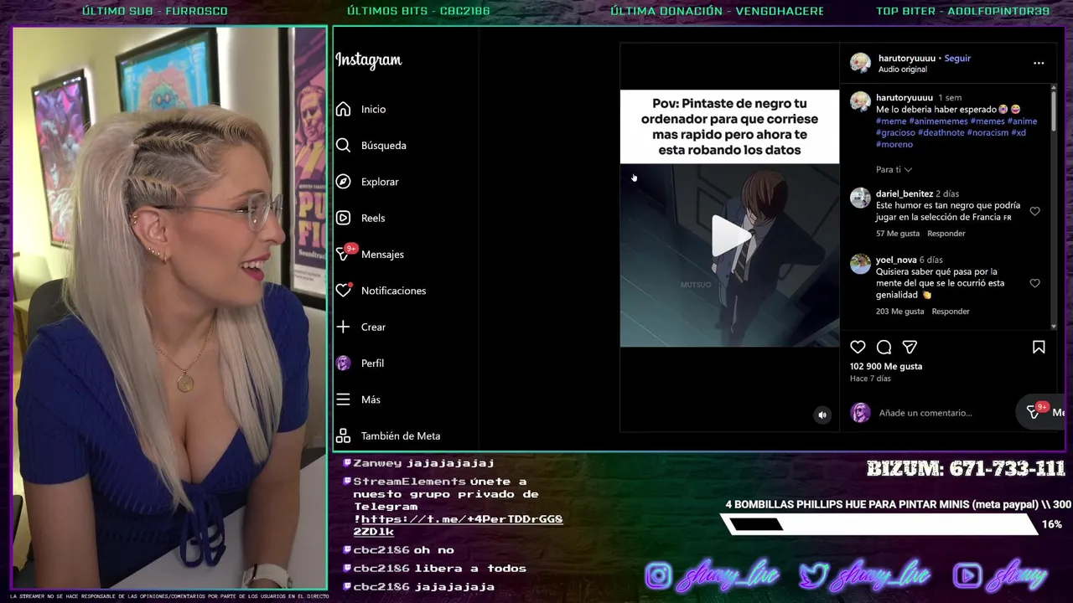
Task: Click the Audio original label
Action: pos(903,70)
